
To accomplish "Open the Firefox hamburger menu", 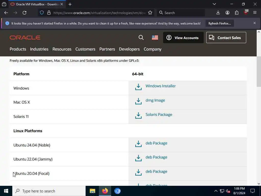I will coord(255,13).
